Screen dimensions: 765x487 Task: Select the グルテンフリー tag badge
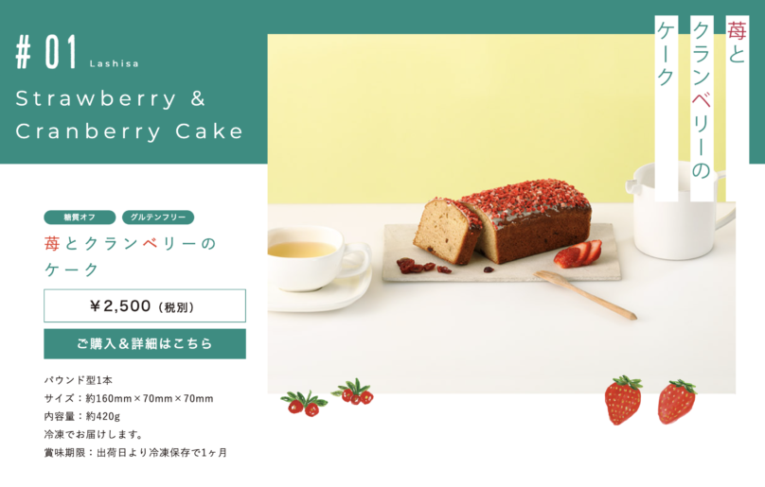pos(157,217)
